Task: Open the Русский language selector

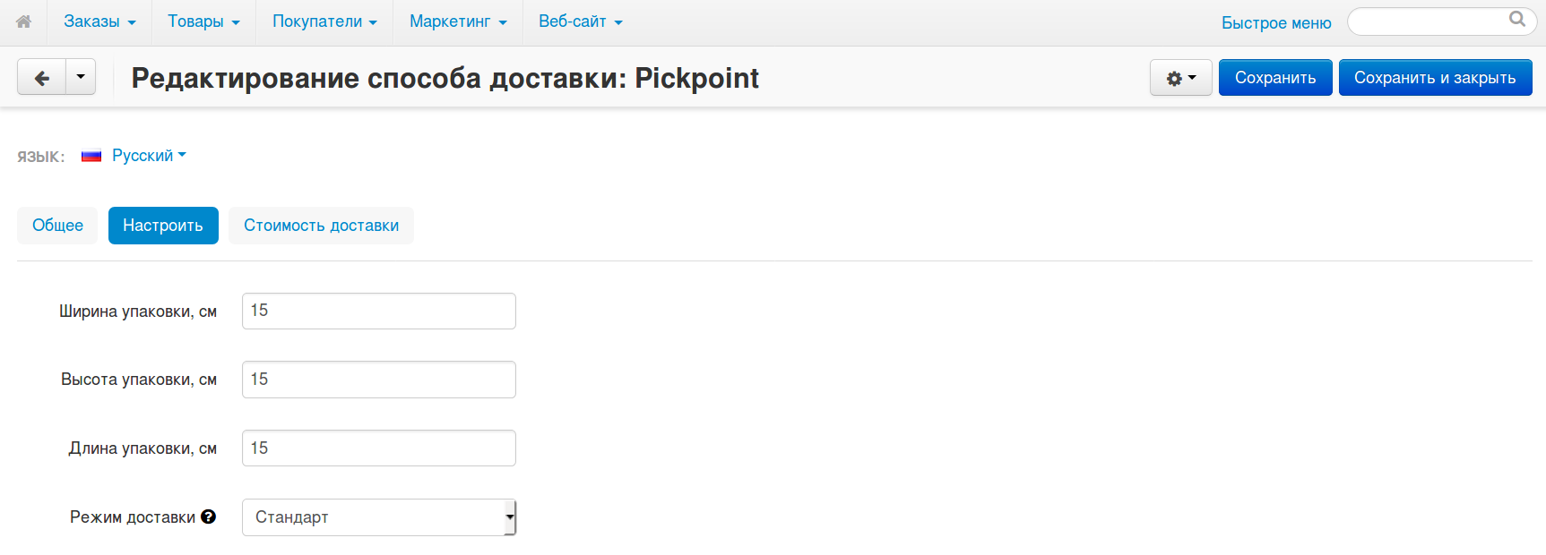Action: tap(149, 156)
